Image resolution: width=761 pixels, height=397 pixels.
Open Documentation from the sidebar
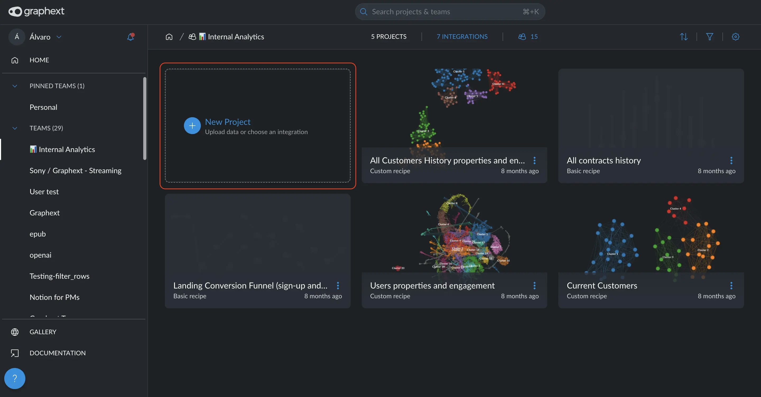click(57, 353)
